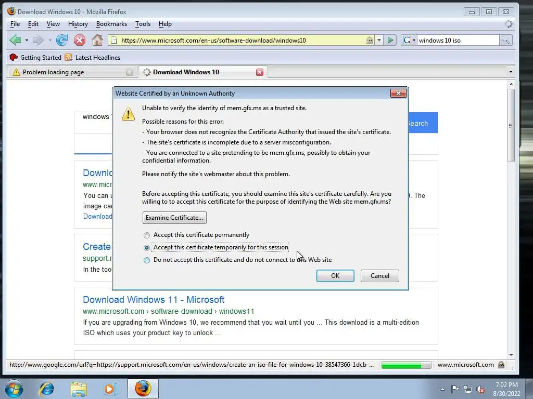The height and width of the screenshot is (399, 533).
Task: Open the Getting Started bookmark icon
Action: tap(13, 57)
